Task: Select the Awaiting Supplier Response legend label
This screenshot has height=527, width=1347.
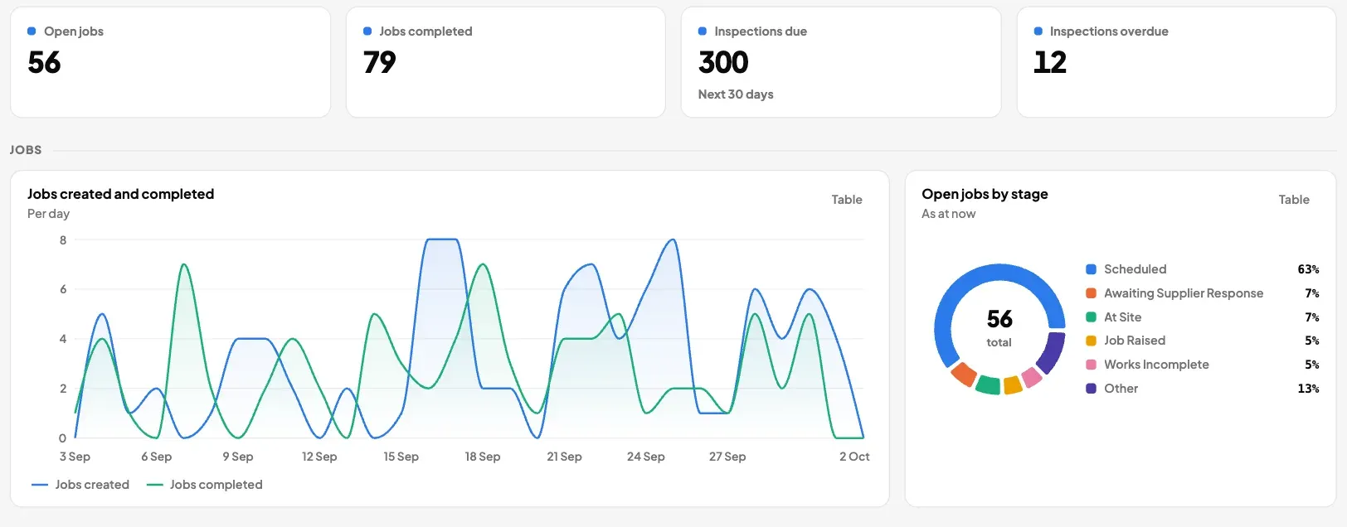Action: 1184,293
